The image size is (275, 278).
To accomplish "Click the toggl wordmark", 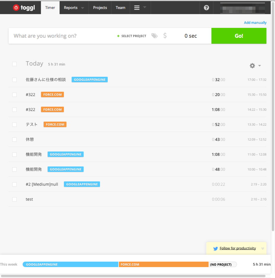I will pos(28,8).
